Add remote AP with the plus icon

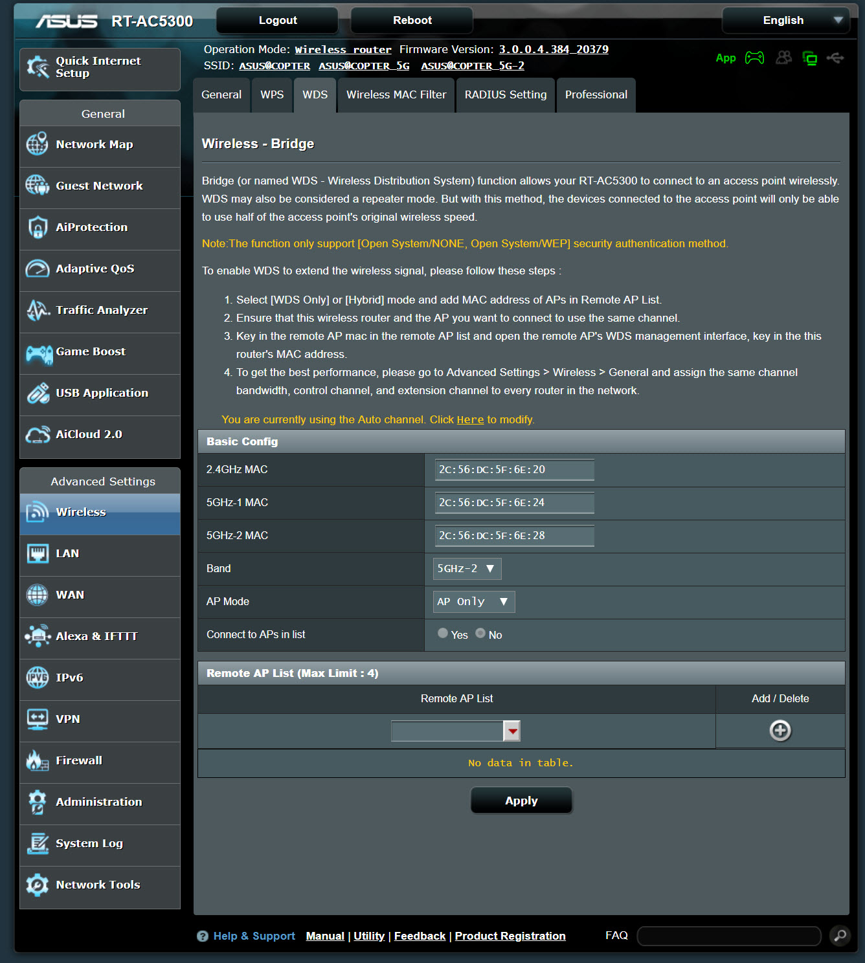[780, 731]
